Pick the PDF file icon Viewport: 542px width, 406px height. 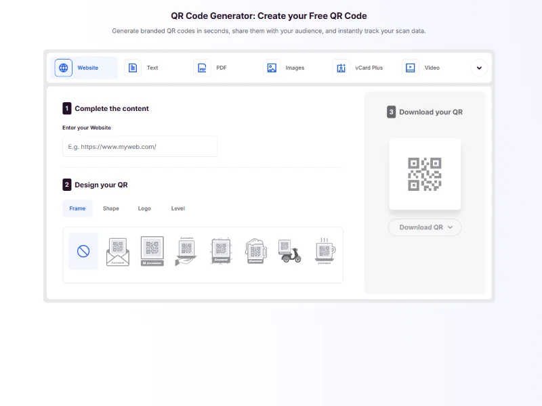click(x=202, y=68)
